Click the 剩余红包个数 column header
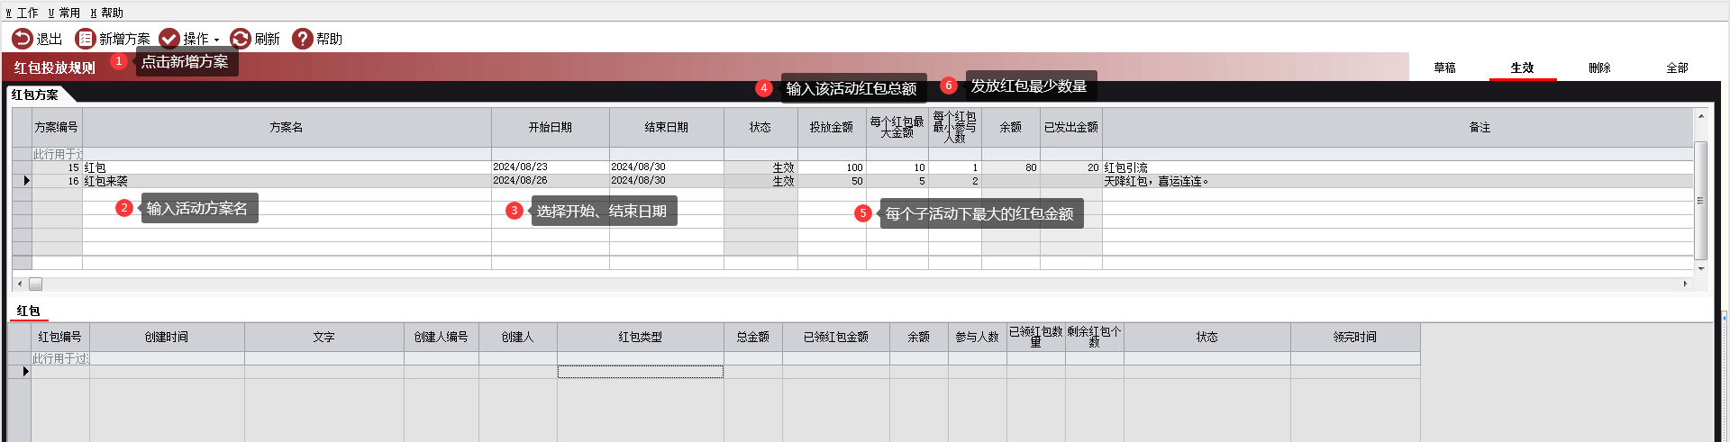This screenshot has height=442, width=1730. [1095, 337]
